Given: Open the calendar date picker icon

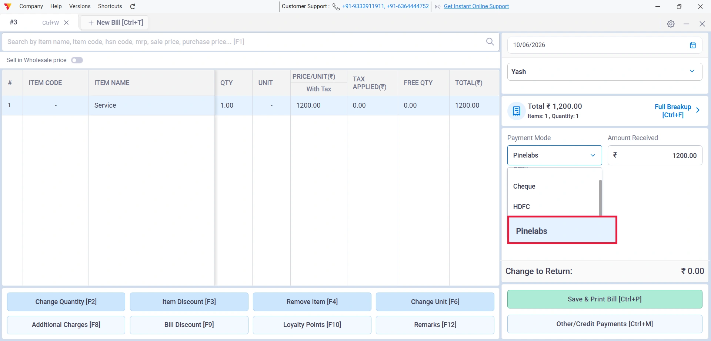Looking at the screenshot, I should click(693, 45).
